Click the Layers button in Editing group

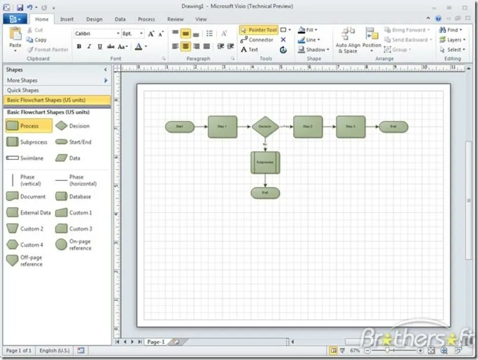[x=452, y=39]
